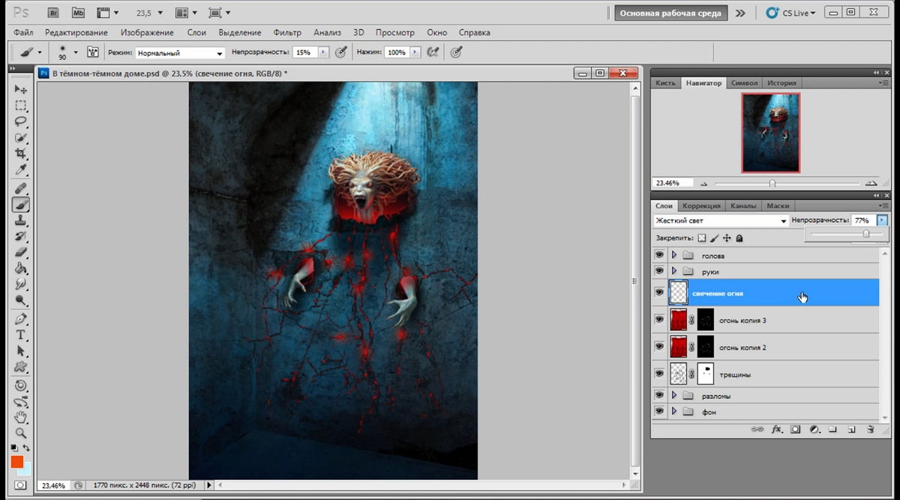Viewport: 900px width, 500px height.
Task: Select the Paint Bucket tool
Action: [x=21, y=268]
